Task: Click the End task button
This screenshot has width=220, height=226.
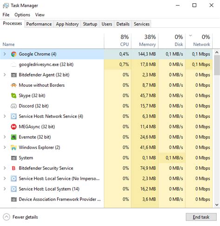Action: pos(201,217)
